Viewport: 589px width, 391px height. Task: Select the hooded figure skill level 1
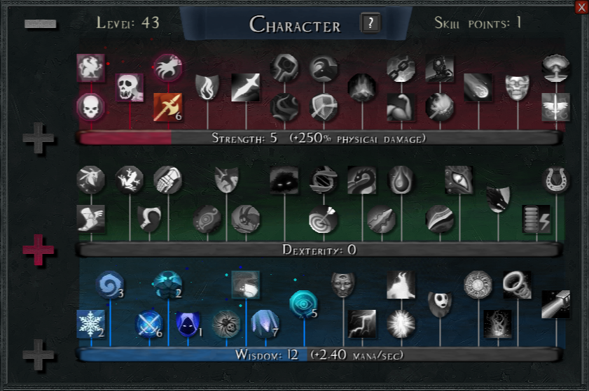pos(188,323)
